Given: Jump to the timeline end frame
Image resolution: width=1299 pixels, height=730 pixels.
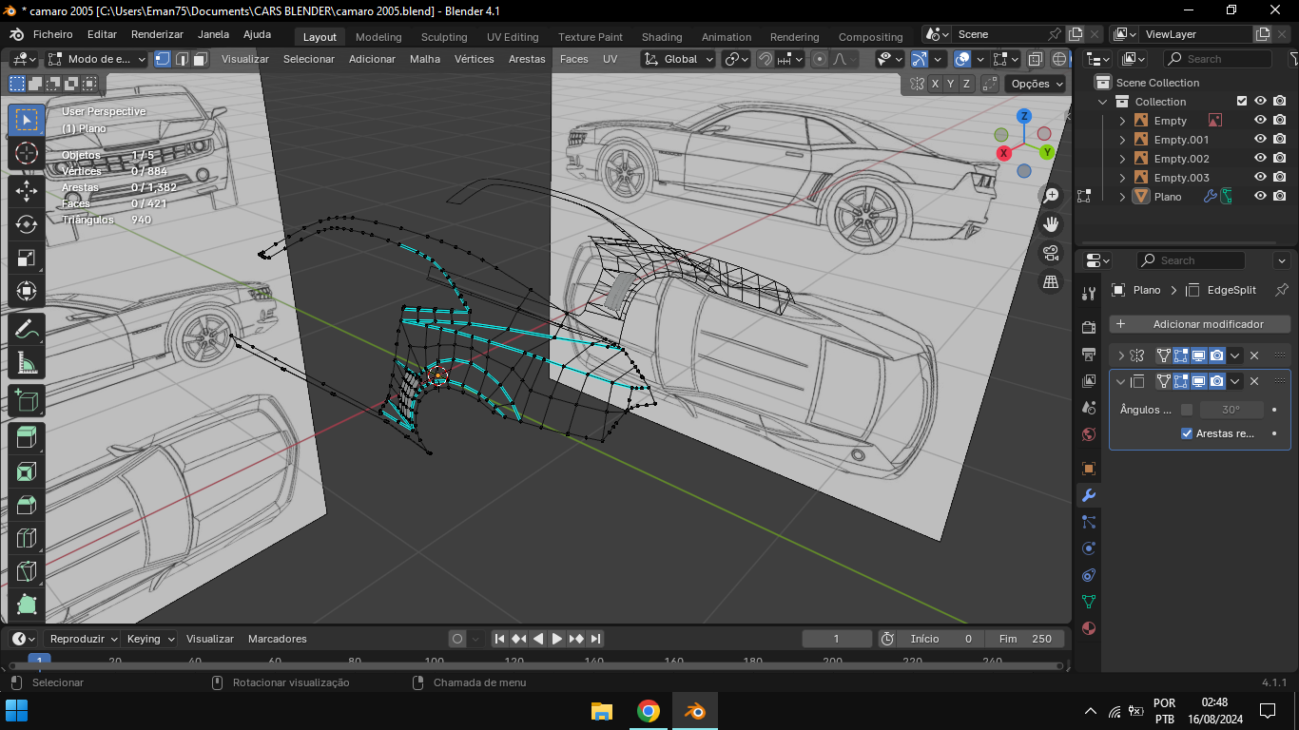Looking at the screenshot, I should 595,639.
